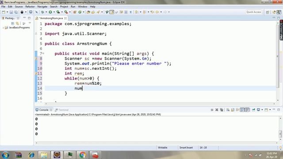
Task: Click the Save icon in toolbar
Action: 11,12
